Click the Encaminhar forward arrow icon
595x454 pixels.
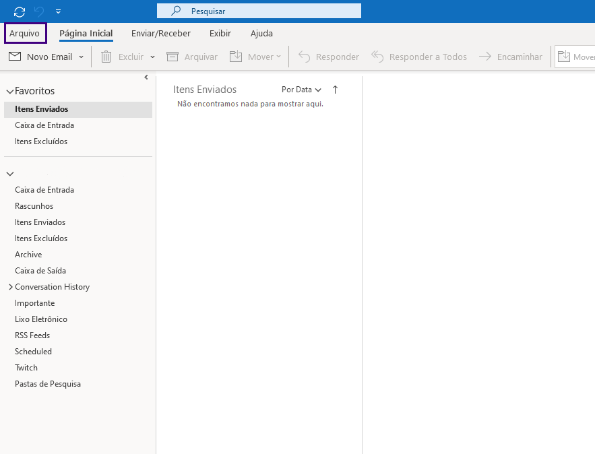[x=485, y=57]
